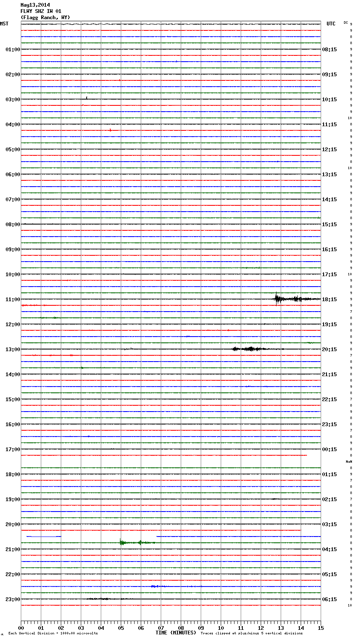Select the 12:00 MST time label
This screenshot has height=639, width=354.
point(13,324)
